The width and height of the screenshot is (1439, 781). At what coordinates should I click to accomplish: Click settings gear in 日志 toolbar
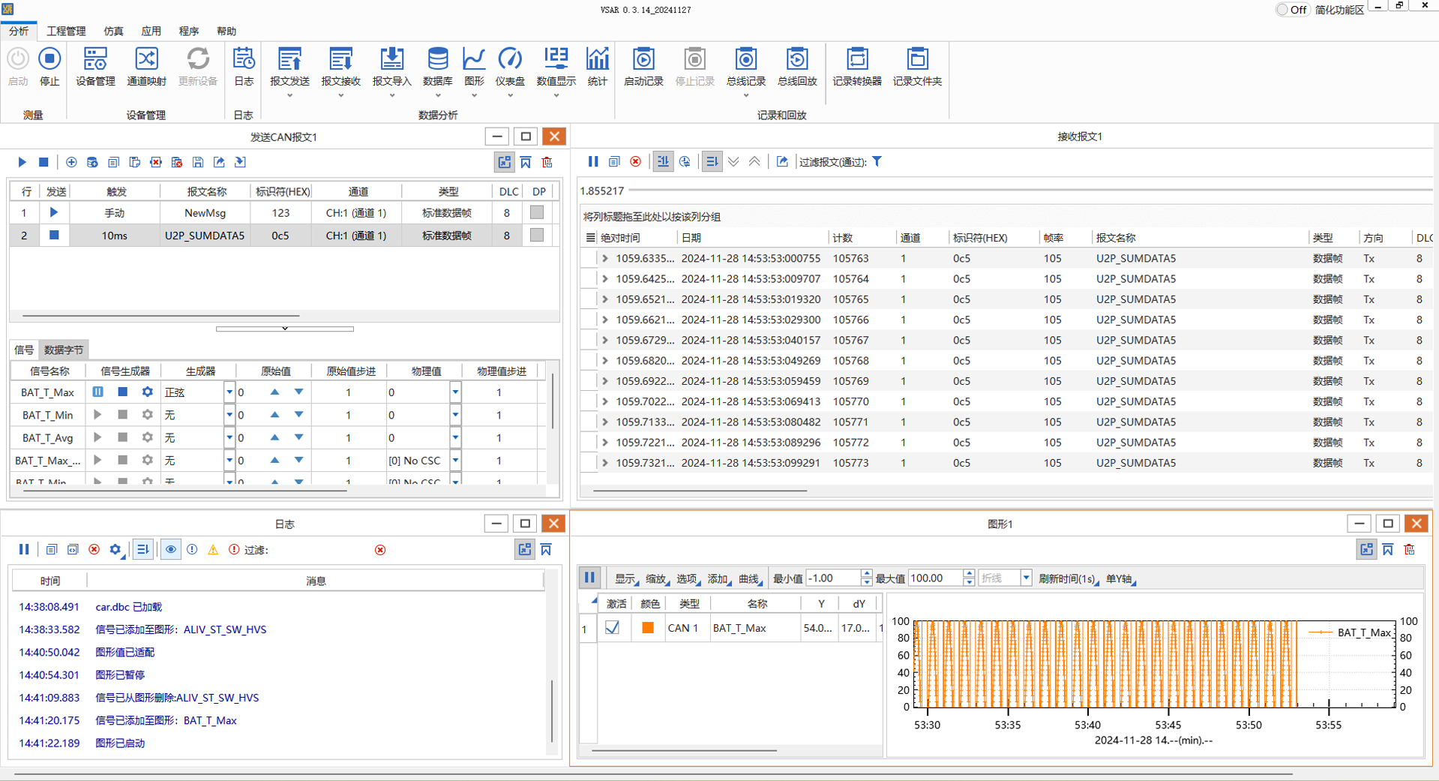(115, 549)
